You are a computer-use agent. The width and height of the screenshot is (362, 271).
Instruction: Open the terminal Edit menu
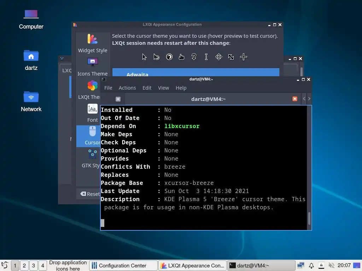[147, 88]
